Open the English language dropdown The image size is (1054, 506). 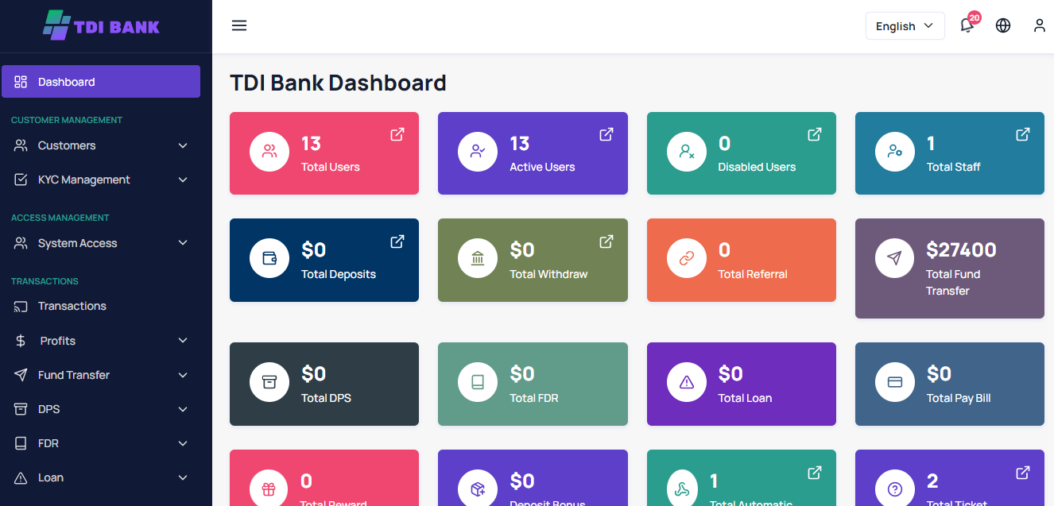click(x=905, y=26)
